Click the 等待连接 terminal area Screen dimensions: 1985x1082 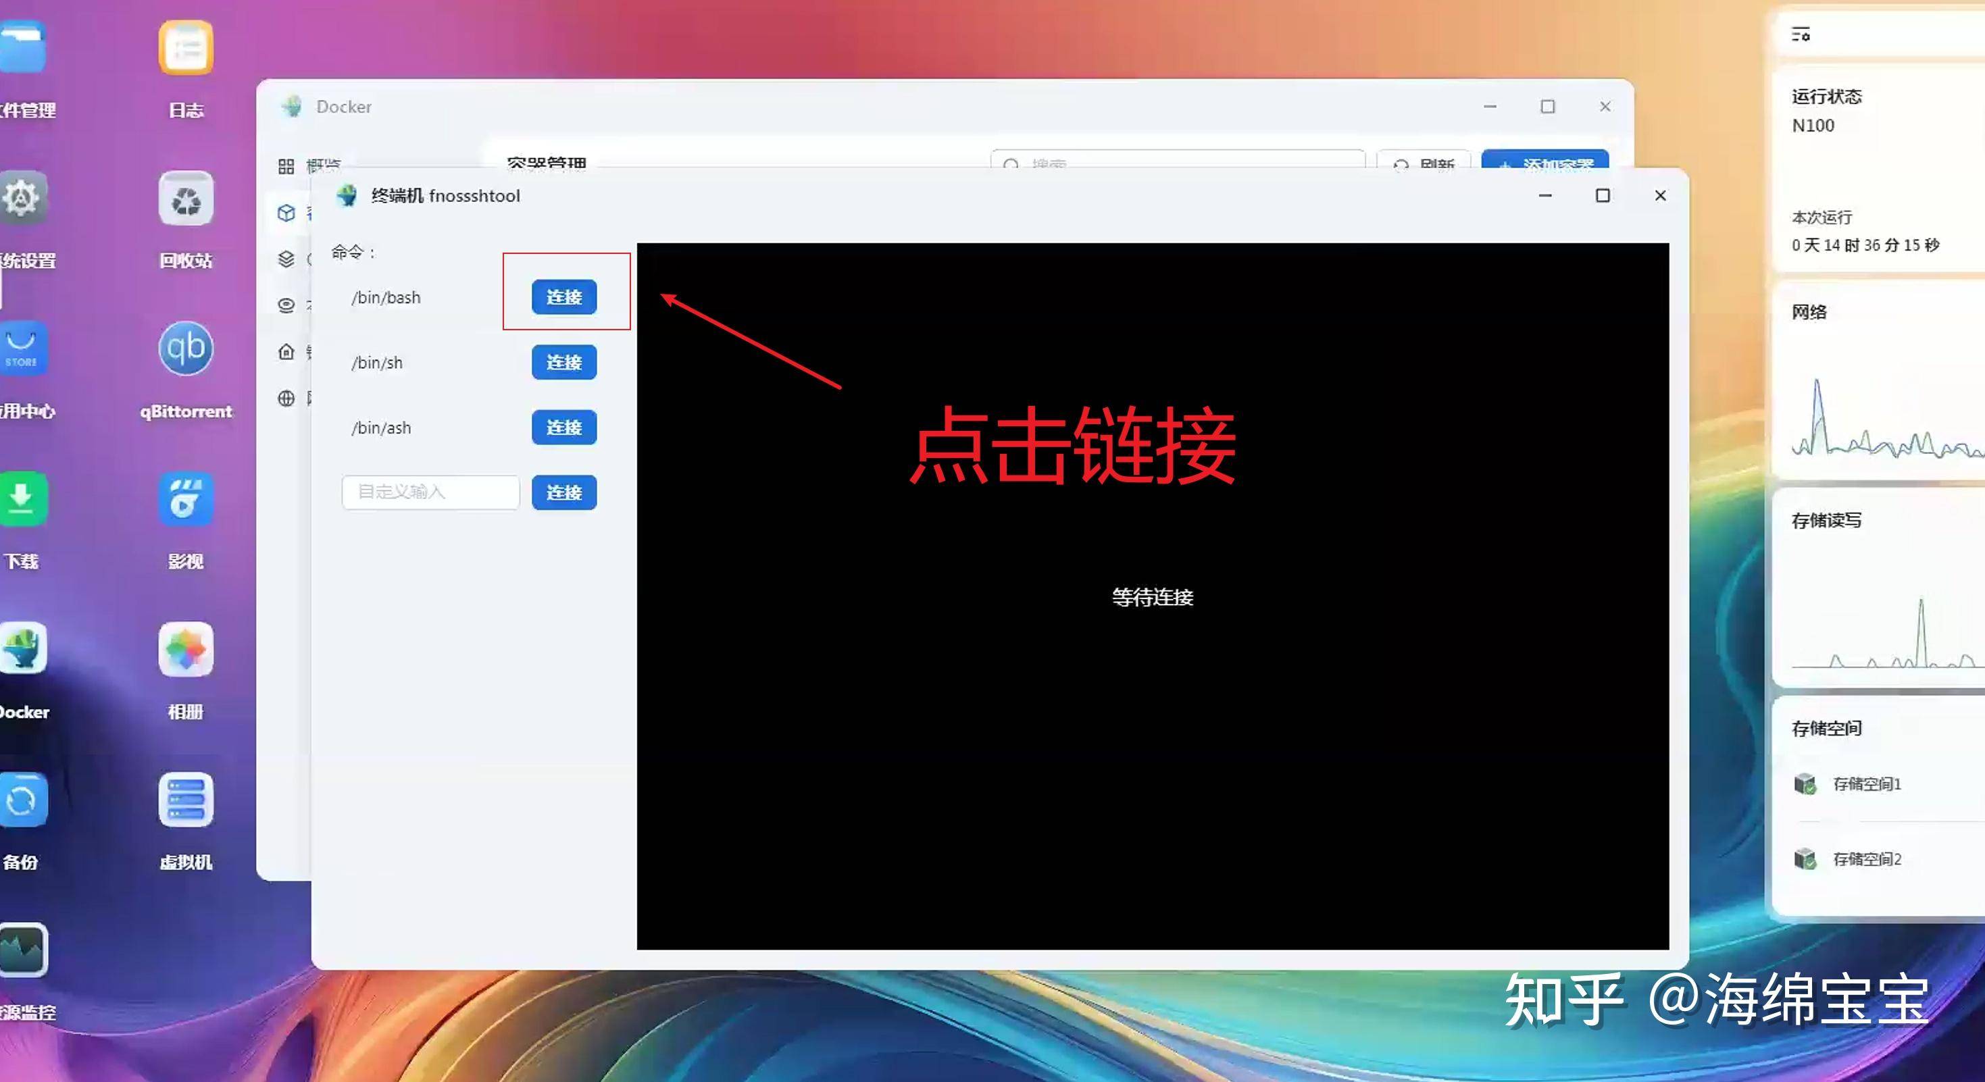(x=1153, y=597)
